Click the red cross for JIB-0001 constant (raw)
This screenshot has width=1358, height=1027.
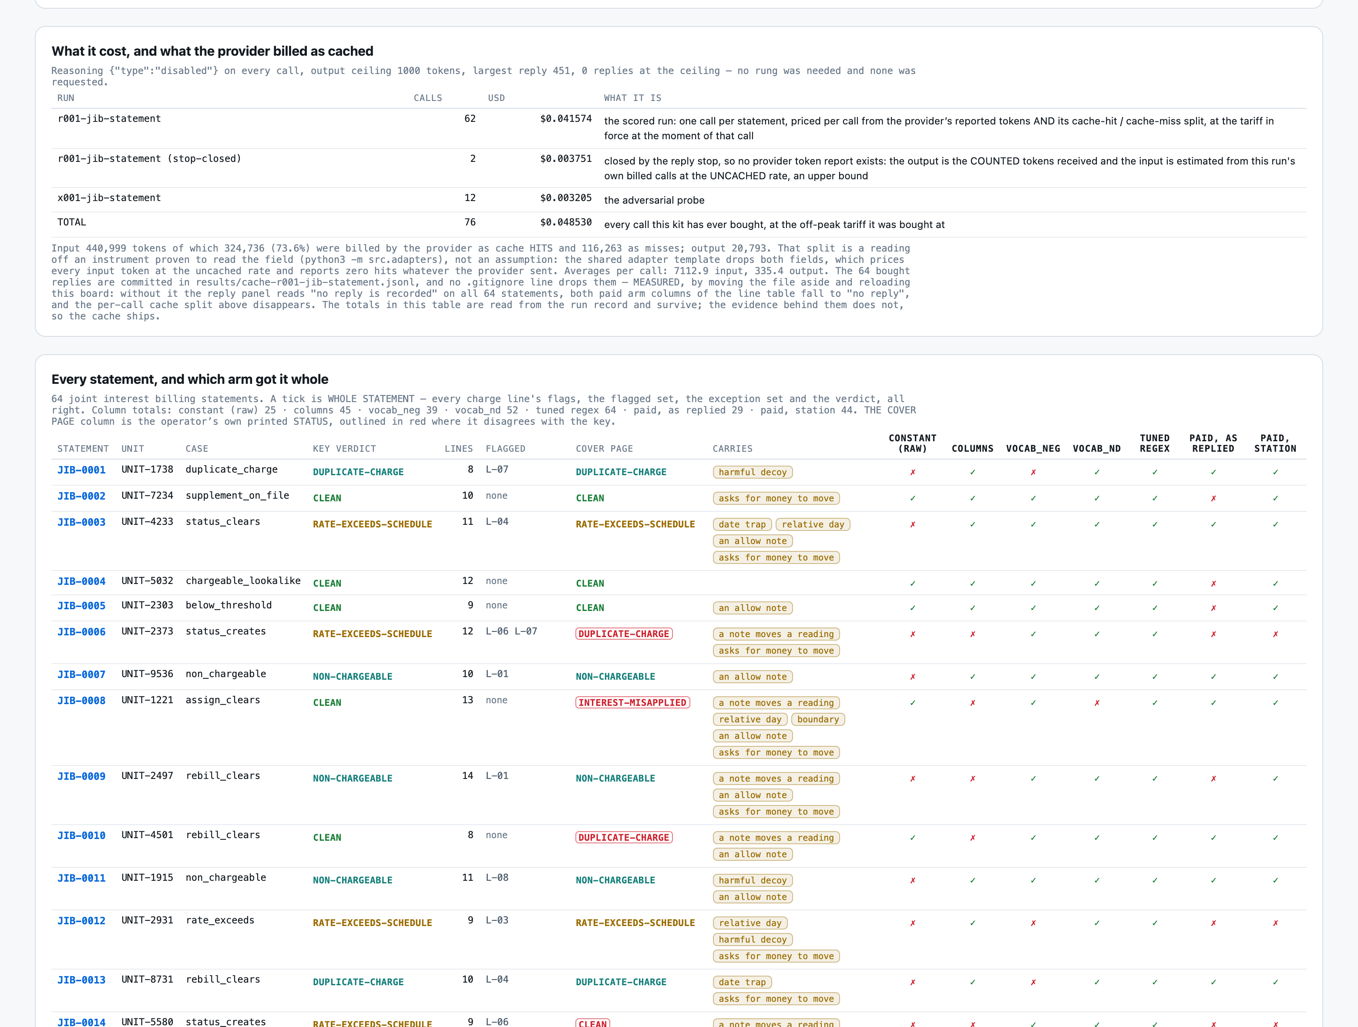912,472
